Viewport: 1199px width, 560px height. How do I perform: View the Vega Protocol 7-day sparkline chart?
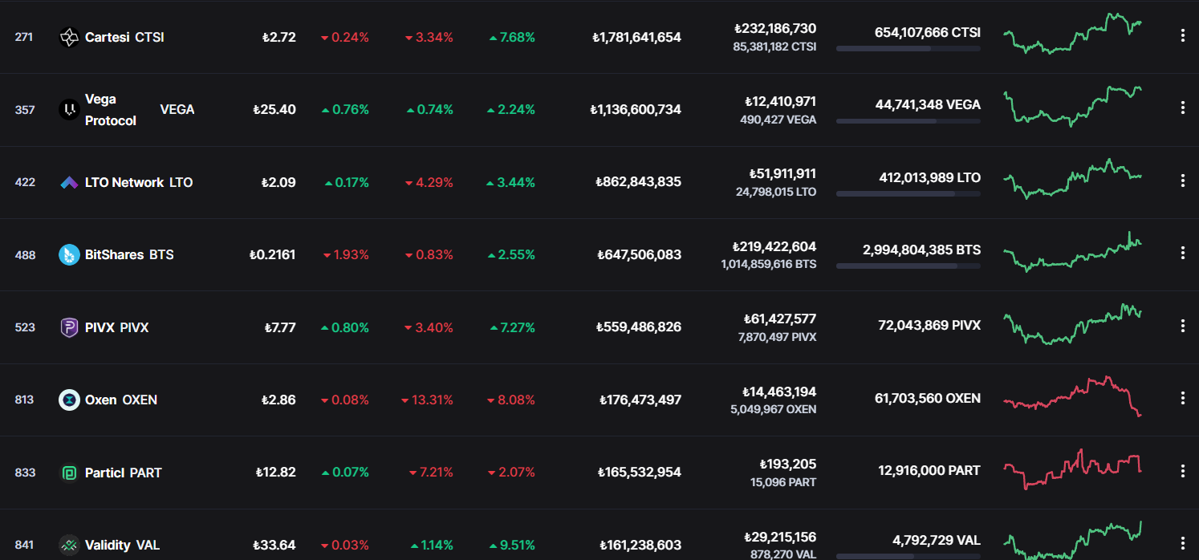(1072, 107)
